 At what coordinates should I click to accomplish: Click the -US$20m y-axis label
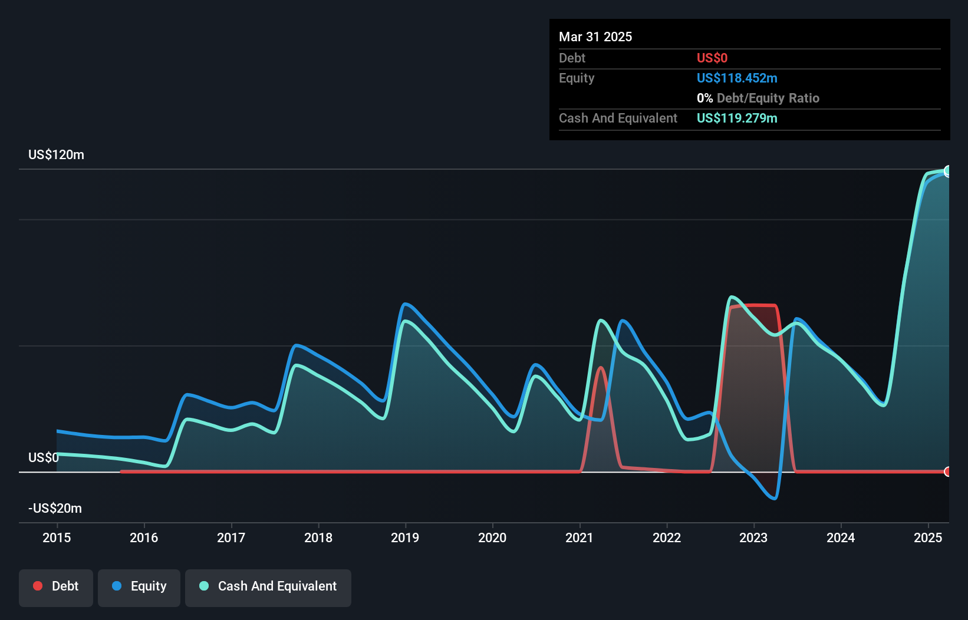55,508
